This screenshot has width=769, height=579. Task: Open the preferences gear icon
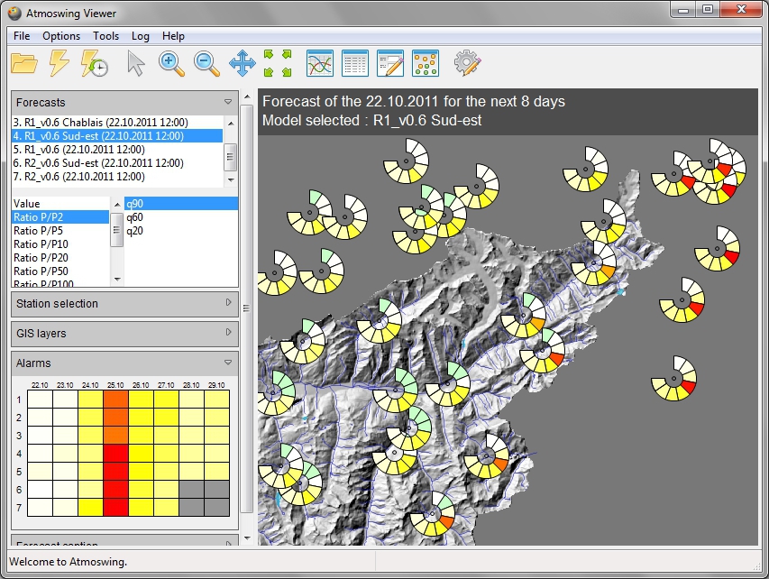tap(467, 63)
